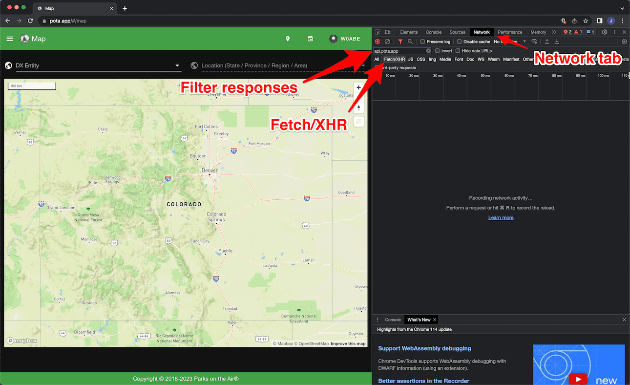Open Chrome profile avatar J

(611, 21)
